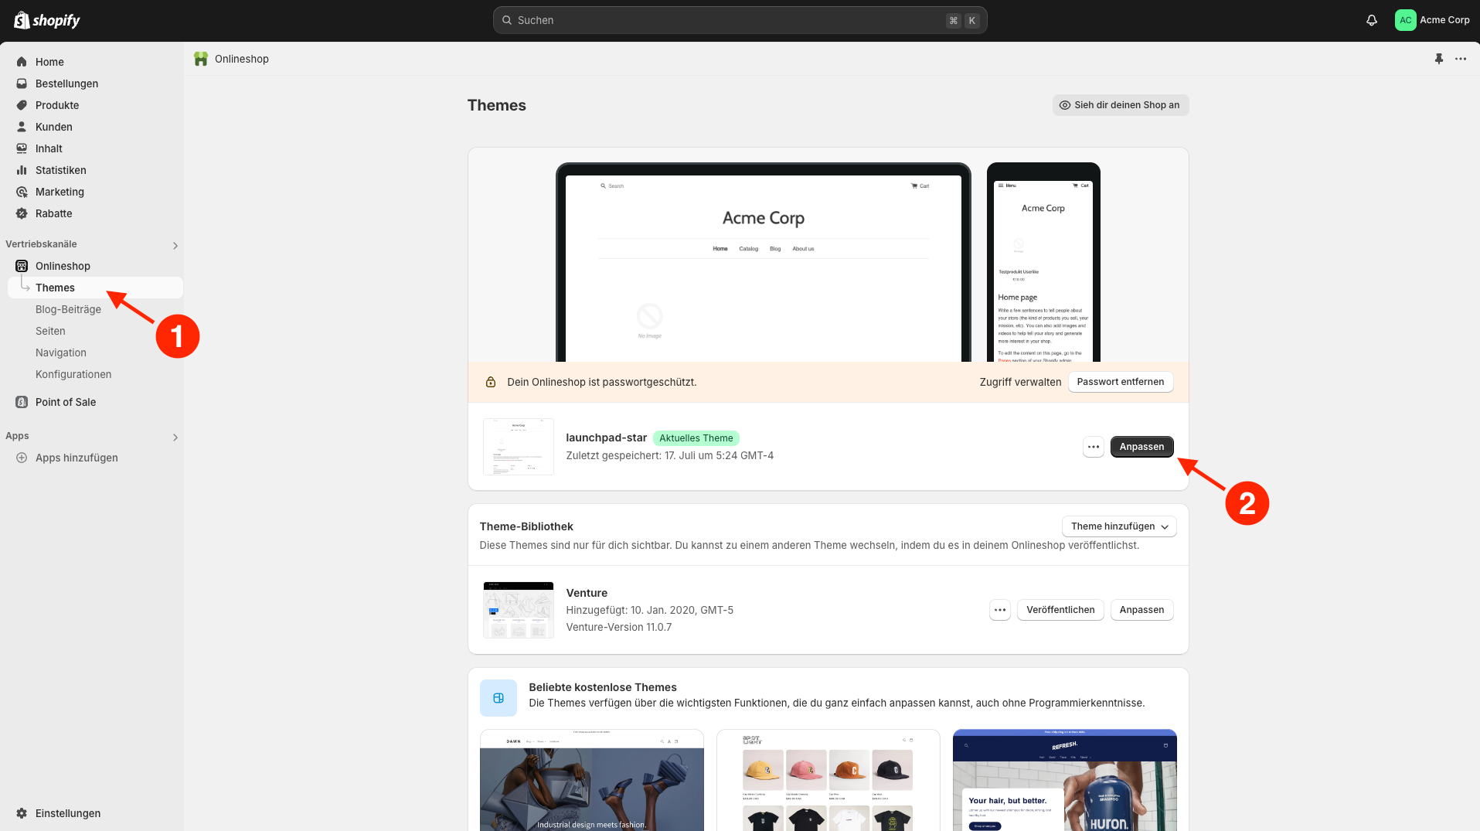1480x831 pixels.
Task: Click the desktop preview of Acme Corp
Action: [763, 263]
